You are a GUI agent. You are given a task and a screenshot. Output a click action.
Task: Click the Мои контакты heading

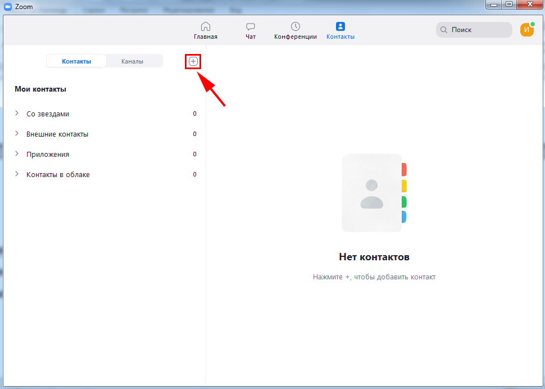coord(40,89)
